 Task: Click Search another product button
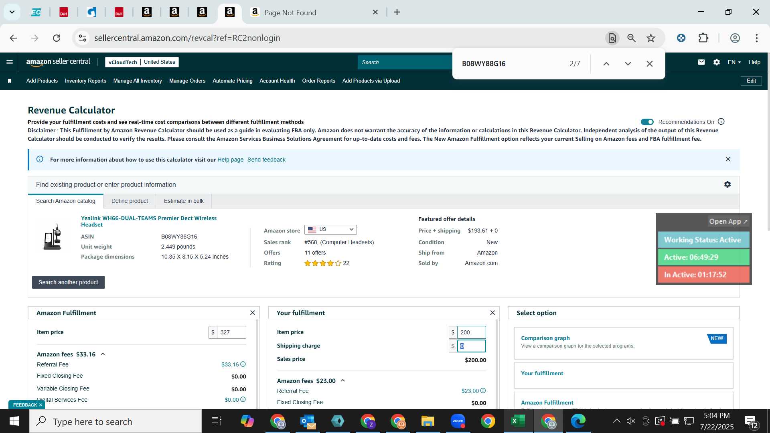[68, 282]
